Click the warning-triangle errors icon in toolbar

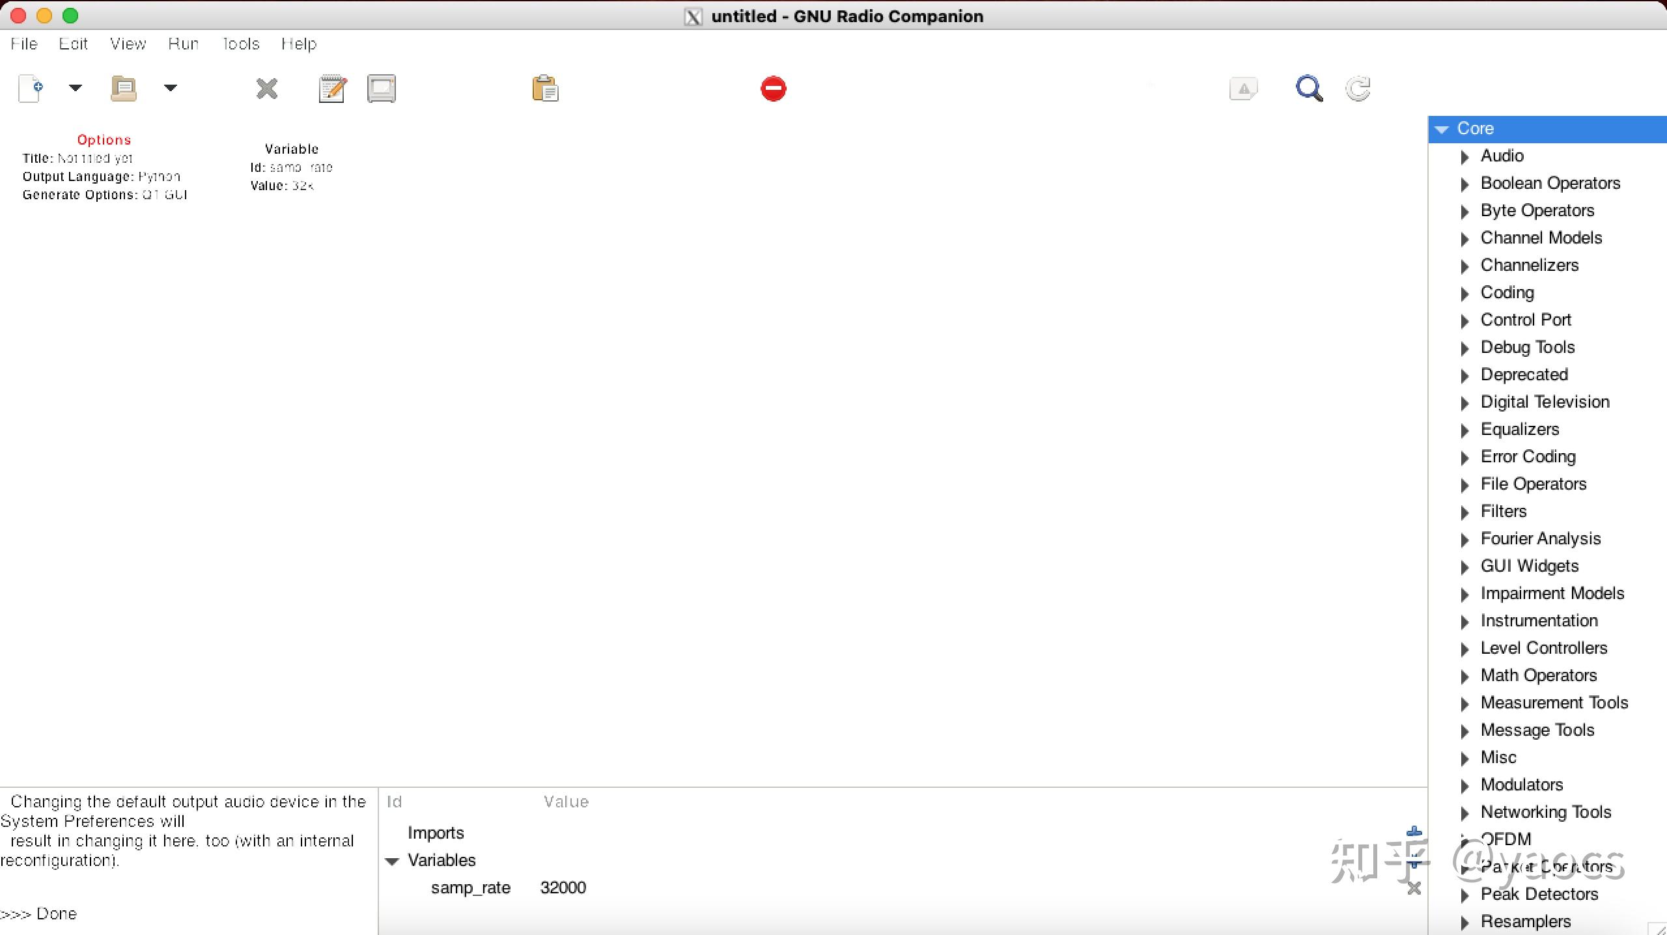[x=1243, y=89]
